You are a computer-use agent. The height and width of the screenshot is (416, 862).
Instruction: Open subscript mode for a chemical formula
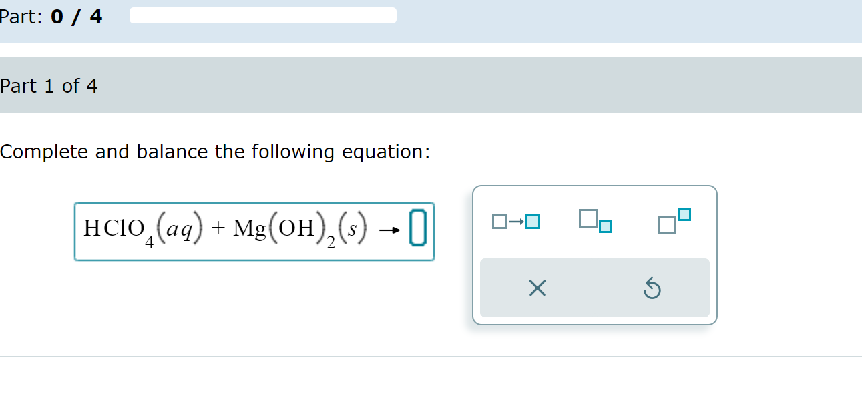coord(594,221)
